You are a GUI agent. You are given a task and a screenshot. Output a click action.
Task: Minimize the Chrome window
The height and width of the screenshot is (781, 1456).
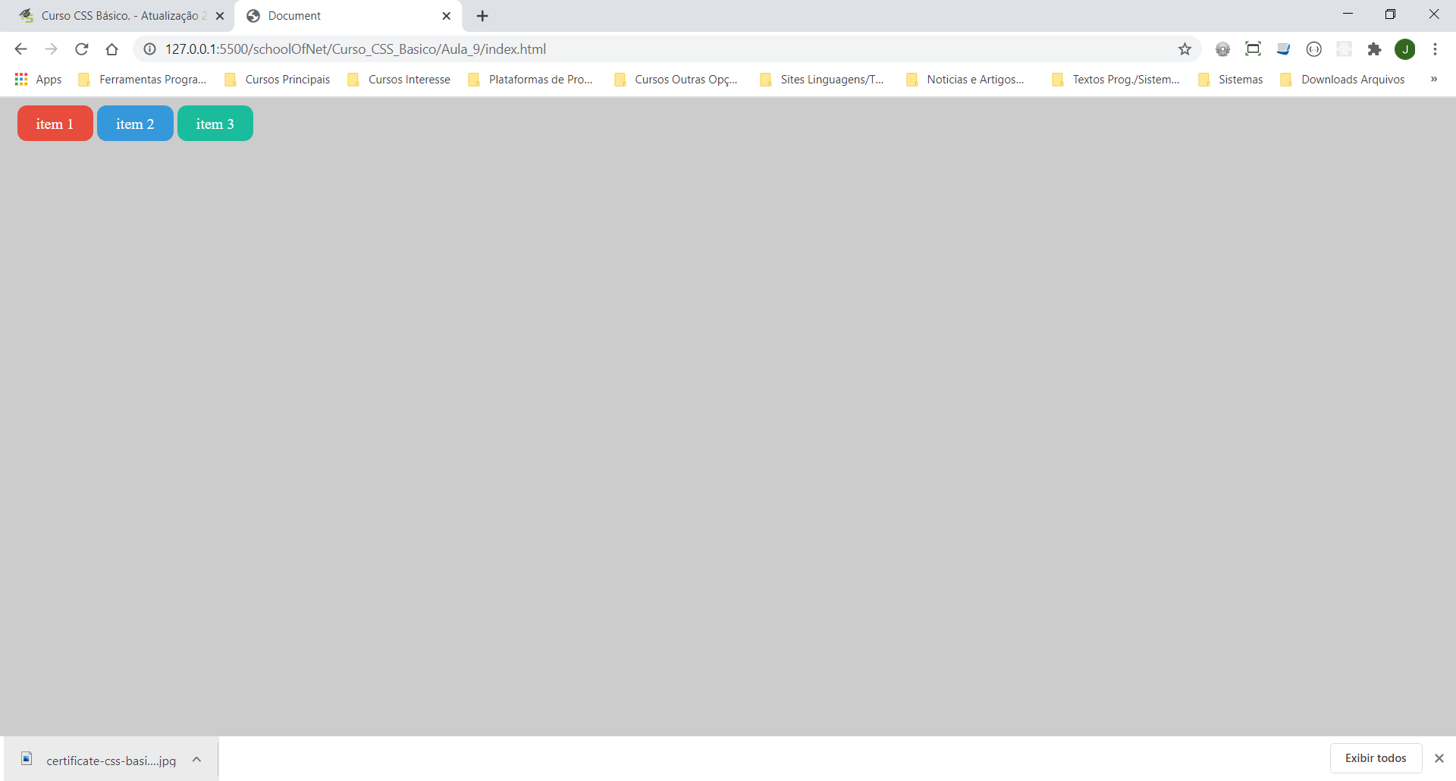coord(1348,14)
